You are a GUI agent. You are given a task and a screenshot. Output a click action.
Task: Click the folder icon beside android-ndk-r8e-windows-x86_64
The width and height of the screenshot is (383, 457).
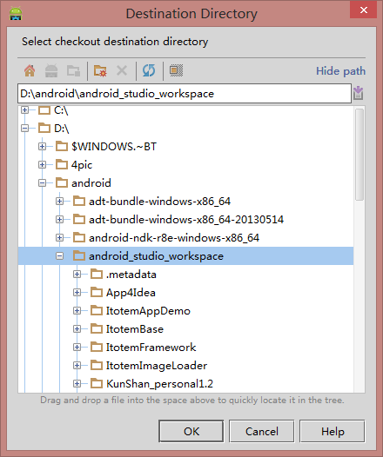coord(79,237)
